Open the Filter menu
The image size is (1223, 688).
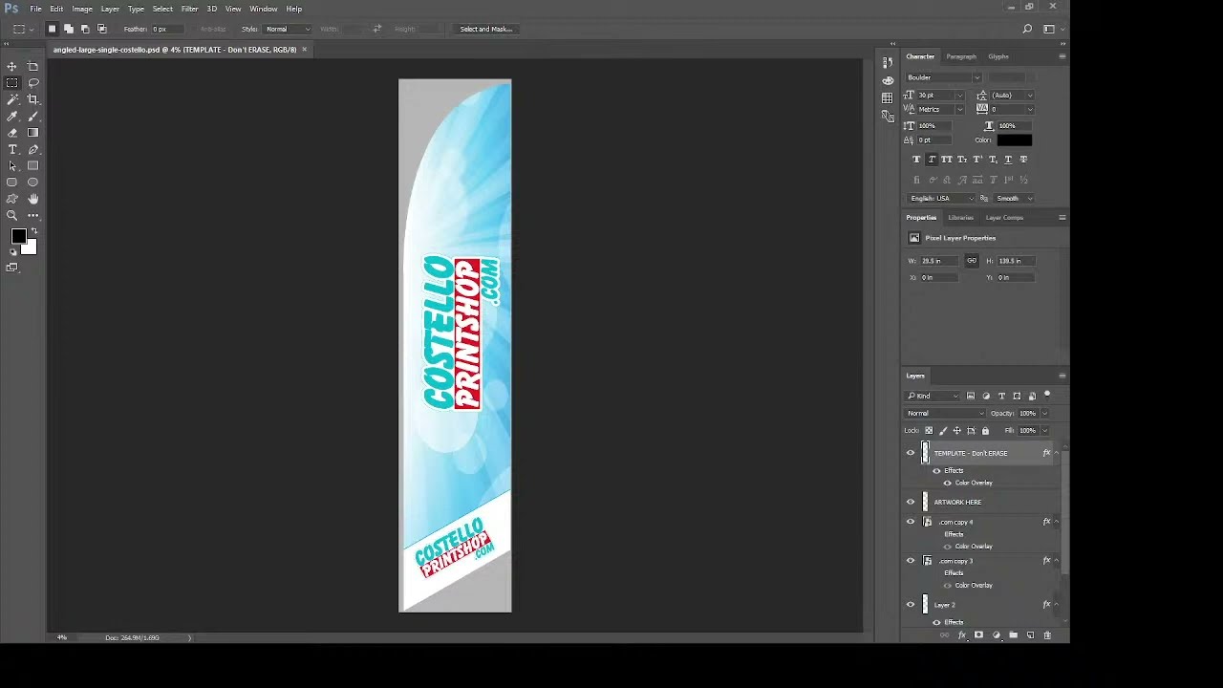(189, 9)
